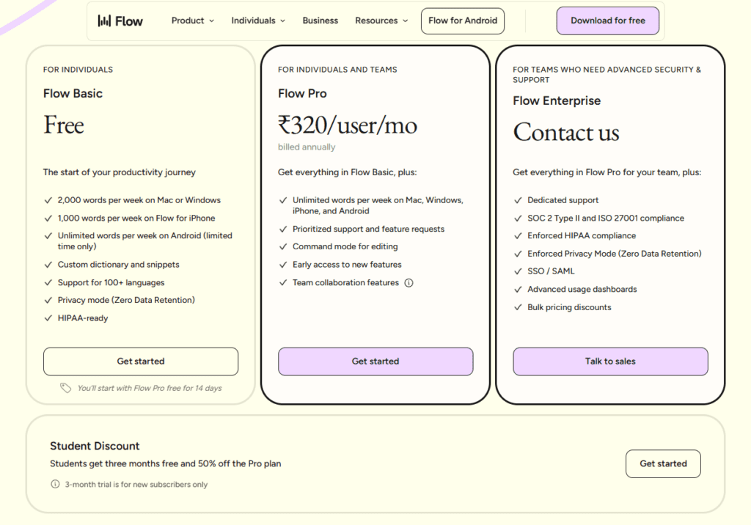Expand the Resources dropdown
The height and width of the screenshot is (525, 751).
tap(381, 21)
